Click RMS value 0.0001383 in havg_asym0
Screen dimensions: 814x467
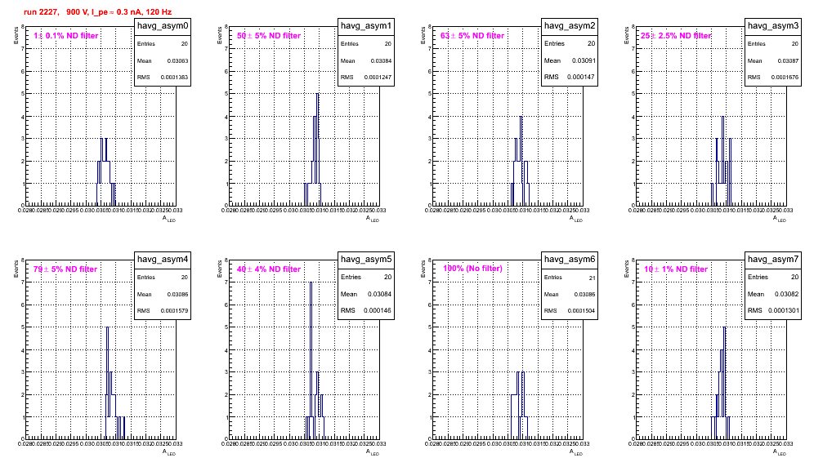click(174, 78)
